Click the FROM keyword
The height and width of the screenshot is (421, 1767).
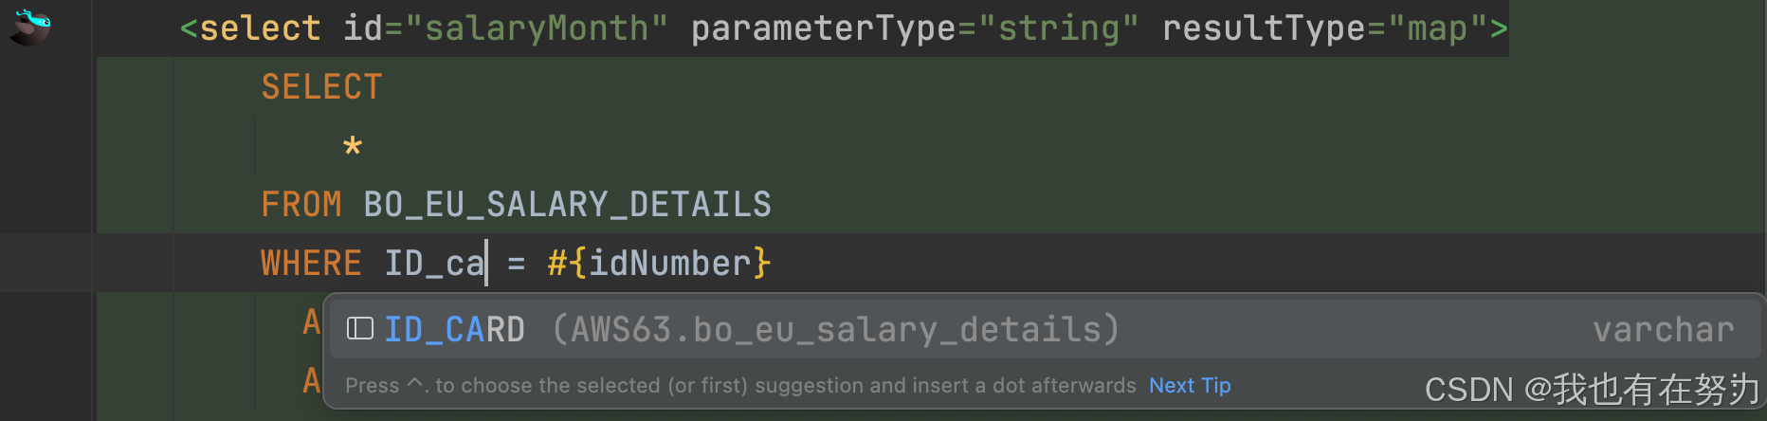301,205
